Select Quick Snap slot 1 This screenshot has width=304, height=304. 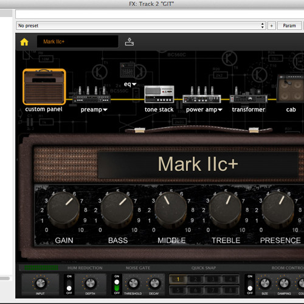click(178, 279)
